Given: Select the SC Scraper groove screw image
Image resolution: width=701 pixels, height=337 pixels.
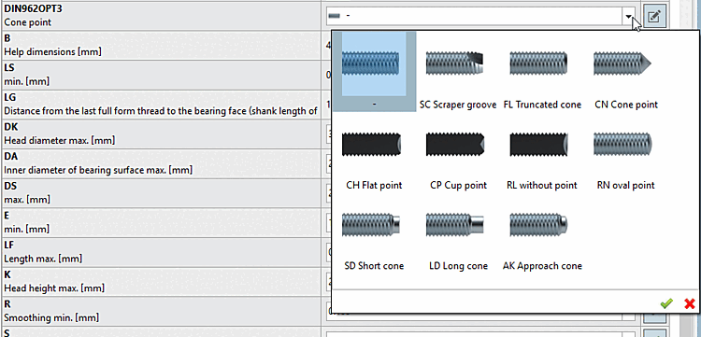Looking at the screenshot, I should [x=454, y=63].
